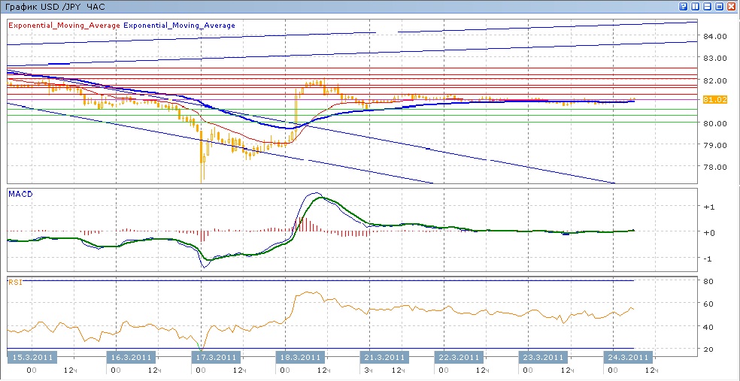Click the chart title 'График USD/JPY ЧАС'

(56, 6)
